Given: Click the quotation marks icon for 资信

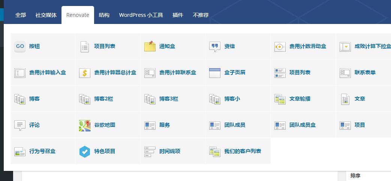Looking at the screenshot, I should 215,46.
